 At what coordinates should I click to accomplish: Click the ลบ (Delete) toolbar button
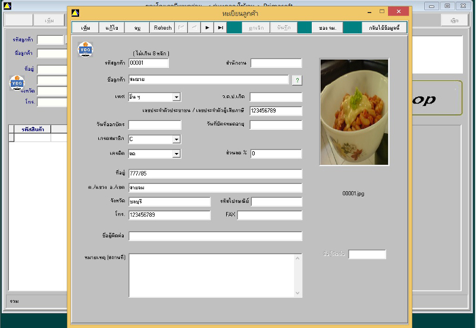point(137,27)
